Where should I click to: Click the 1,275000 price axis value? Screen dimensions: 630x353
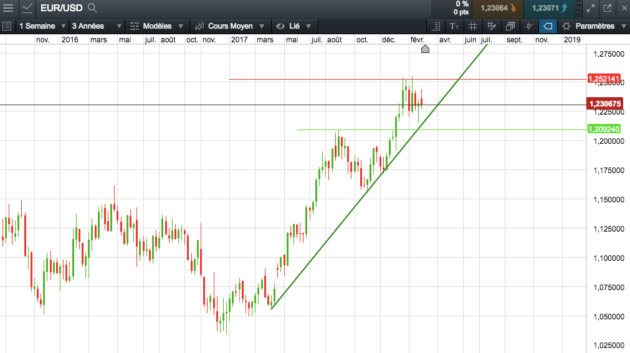point(609,54)
